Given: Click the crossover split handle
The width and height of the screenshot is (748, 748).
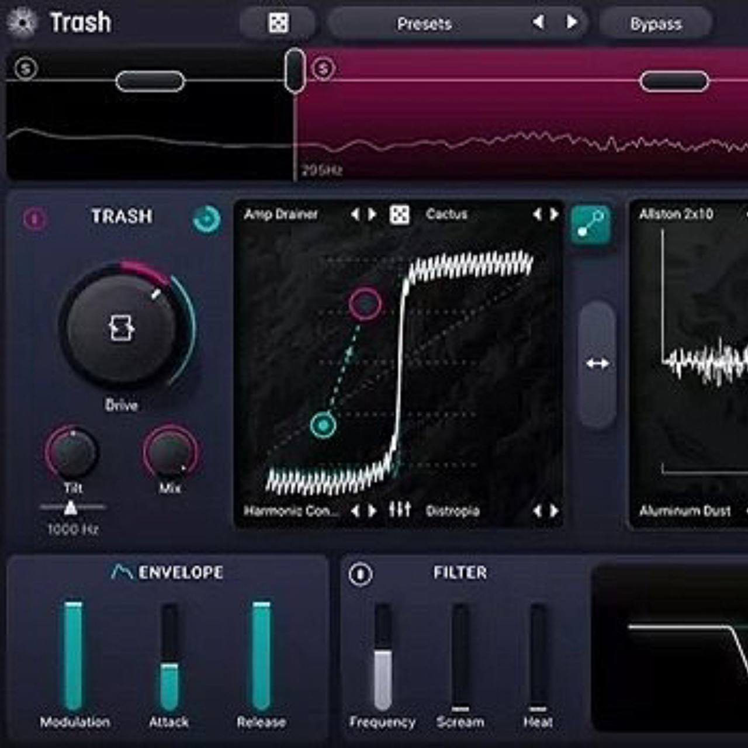Looking at the screenshot, I should [x=295, y=71].
